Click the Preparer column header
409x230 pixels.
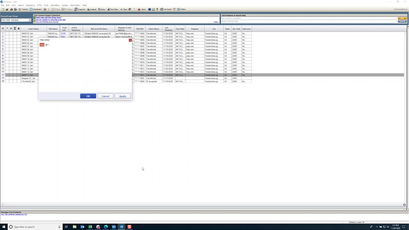pos(195,29)
